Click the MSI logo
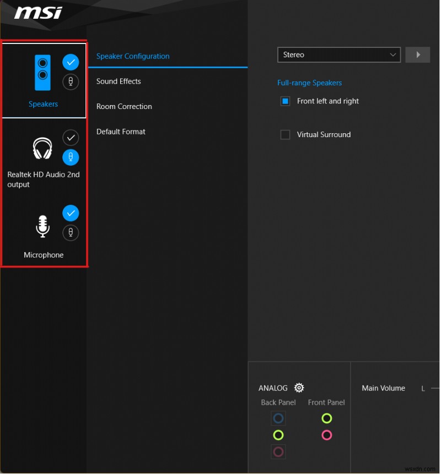This screenshot has height=474, width=441. 38,13
